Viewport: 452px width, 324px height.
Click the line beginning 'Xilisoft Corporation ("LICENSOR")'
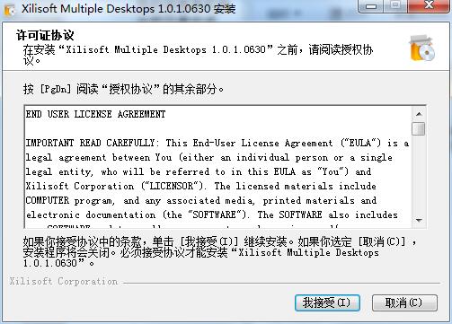[200, 186]
